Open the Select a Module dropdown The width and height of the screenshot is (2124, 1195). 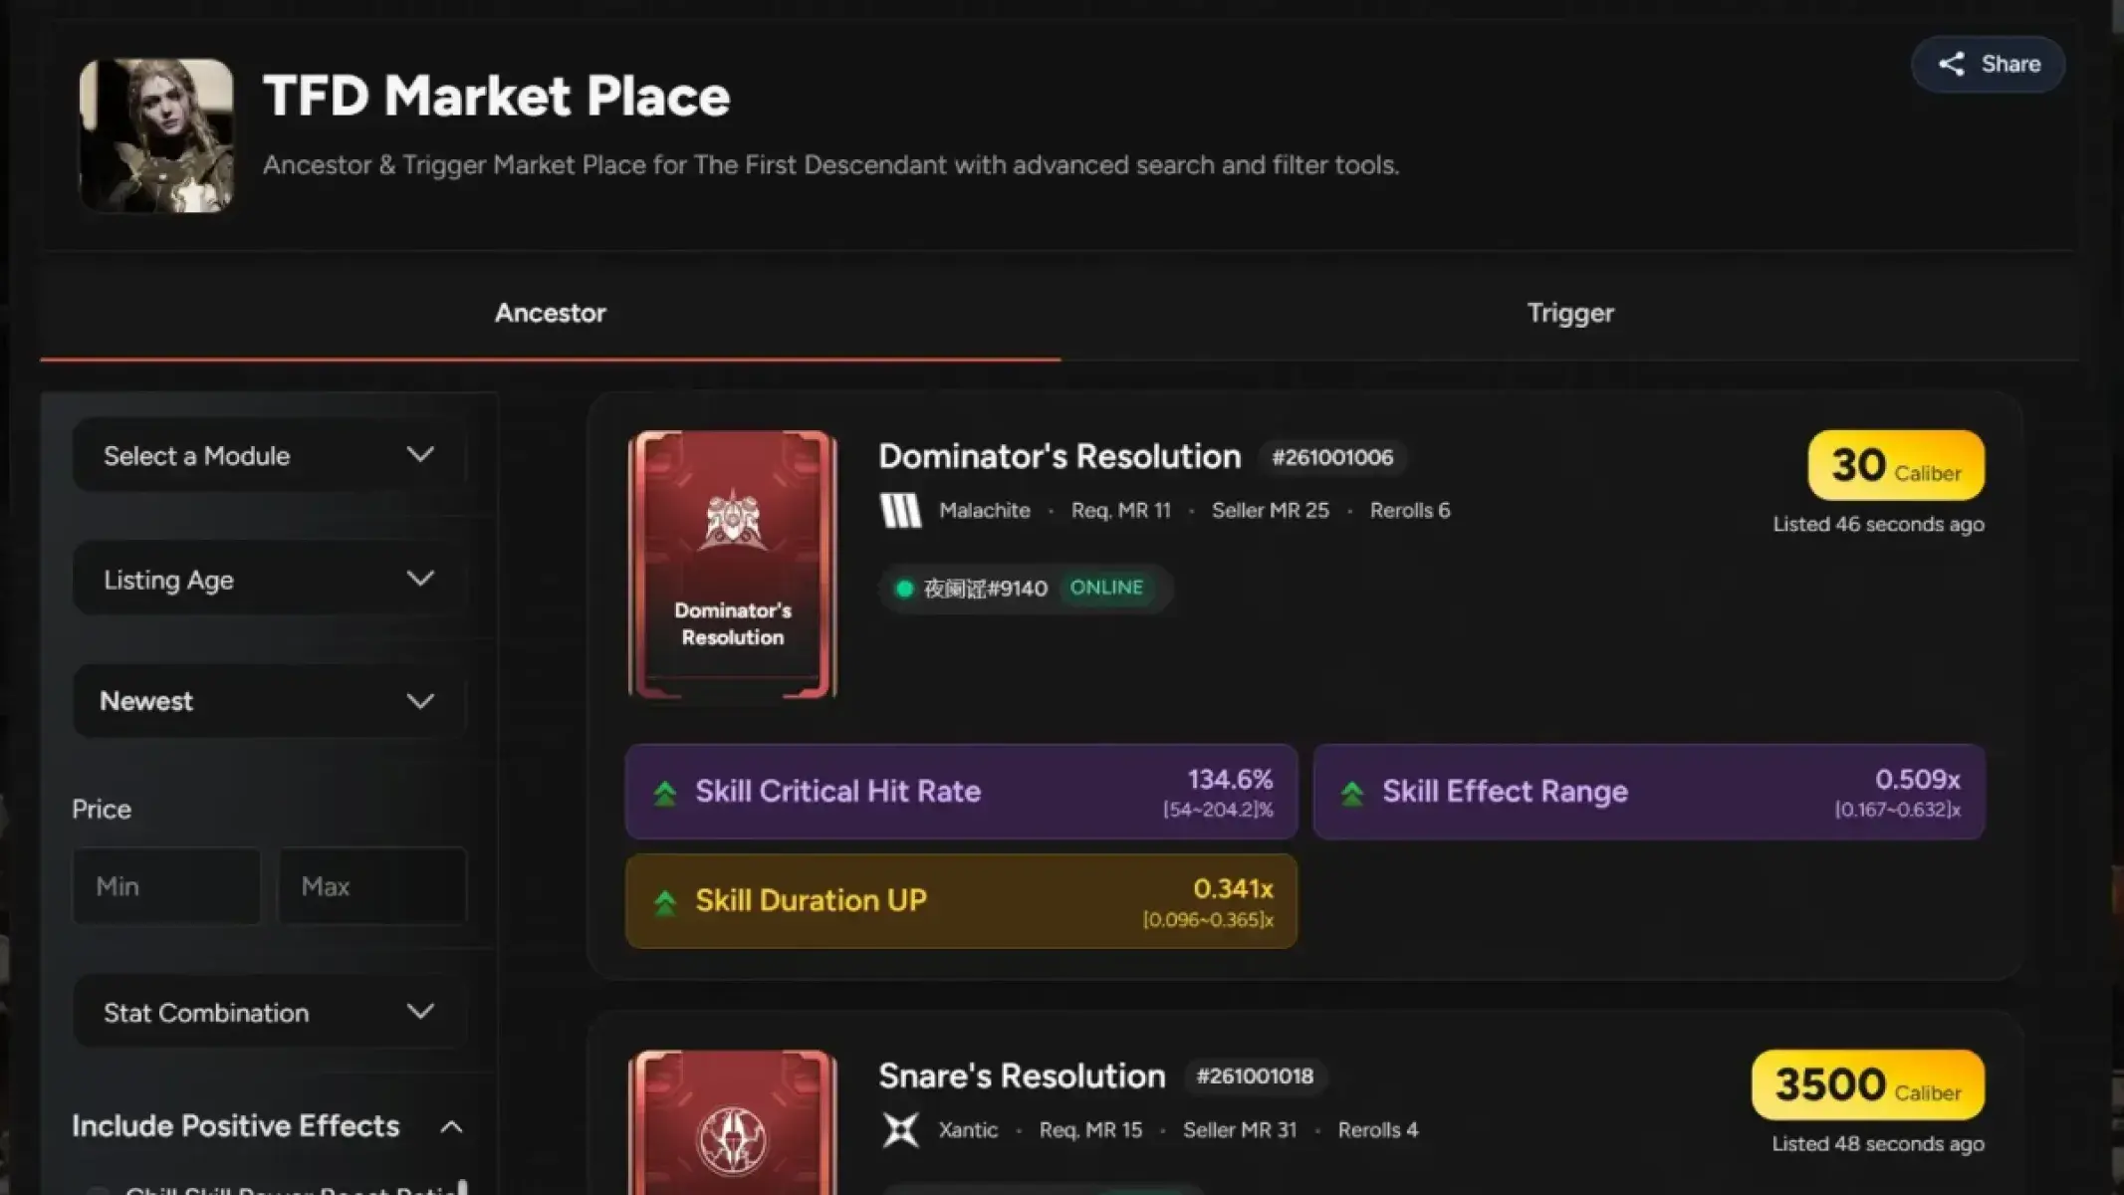point(267,455)
